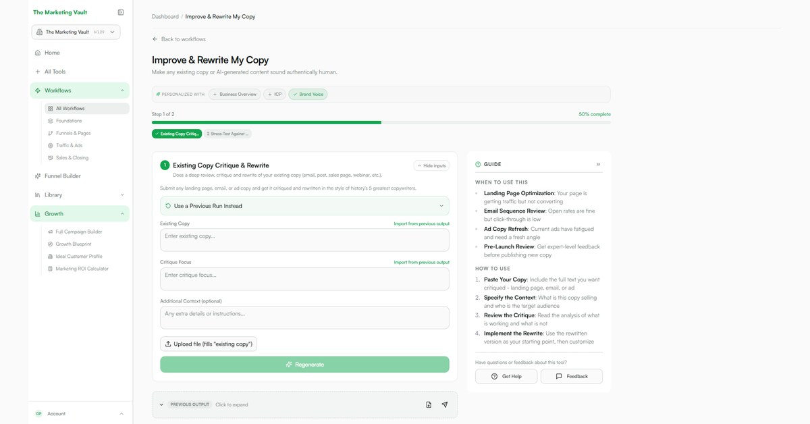
Task: Click the Traffic & Ads target icon
Action: (50, 146)
